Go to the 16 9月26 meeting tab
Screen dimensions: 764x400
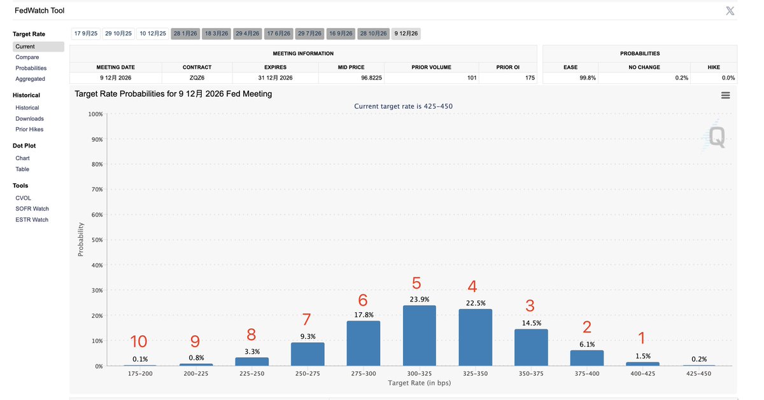[341, 33]
